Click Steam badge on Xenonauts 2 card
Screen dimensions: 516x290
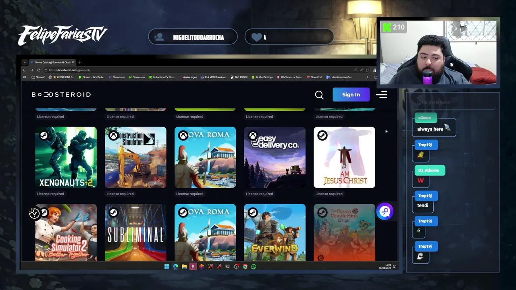(44, 135)
